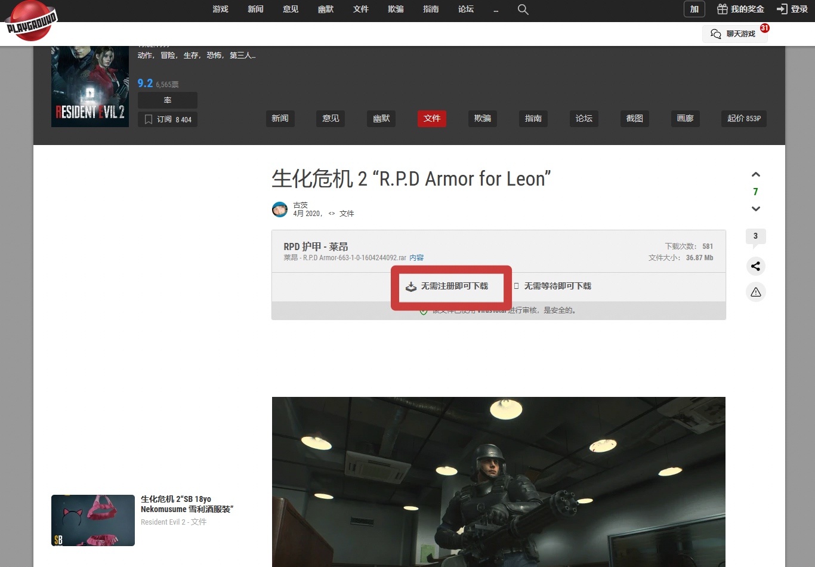Click 登录 to sign in
Screen dimensions: 815x567
(x=799, y=9)
